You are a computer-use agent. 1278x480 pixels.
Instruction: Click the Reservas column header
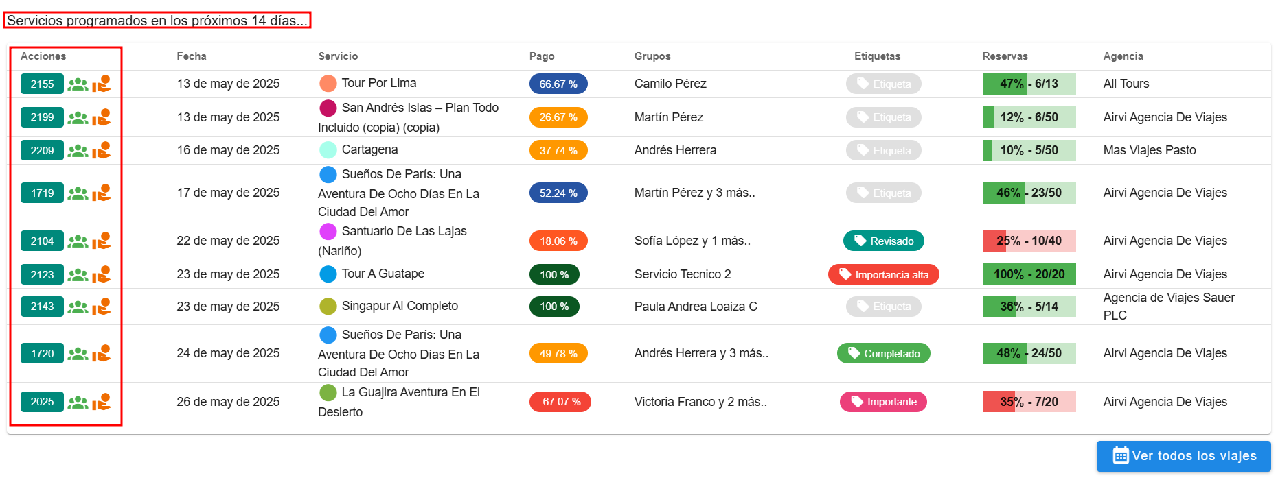[x=1005, y=56]
